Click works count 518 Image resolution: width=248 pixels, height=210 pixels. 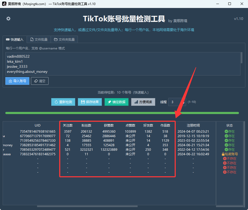pyautogui.click(x=165, y=132)
